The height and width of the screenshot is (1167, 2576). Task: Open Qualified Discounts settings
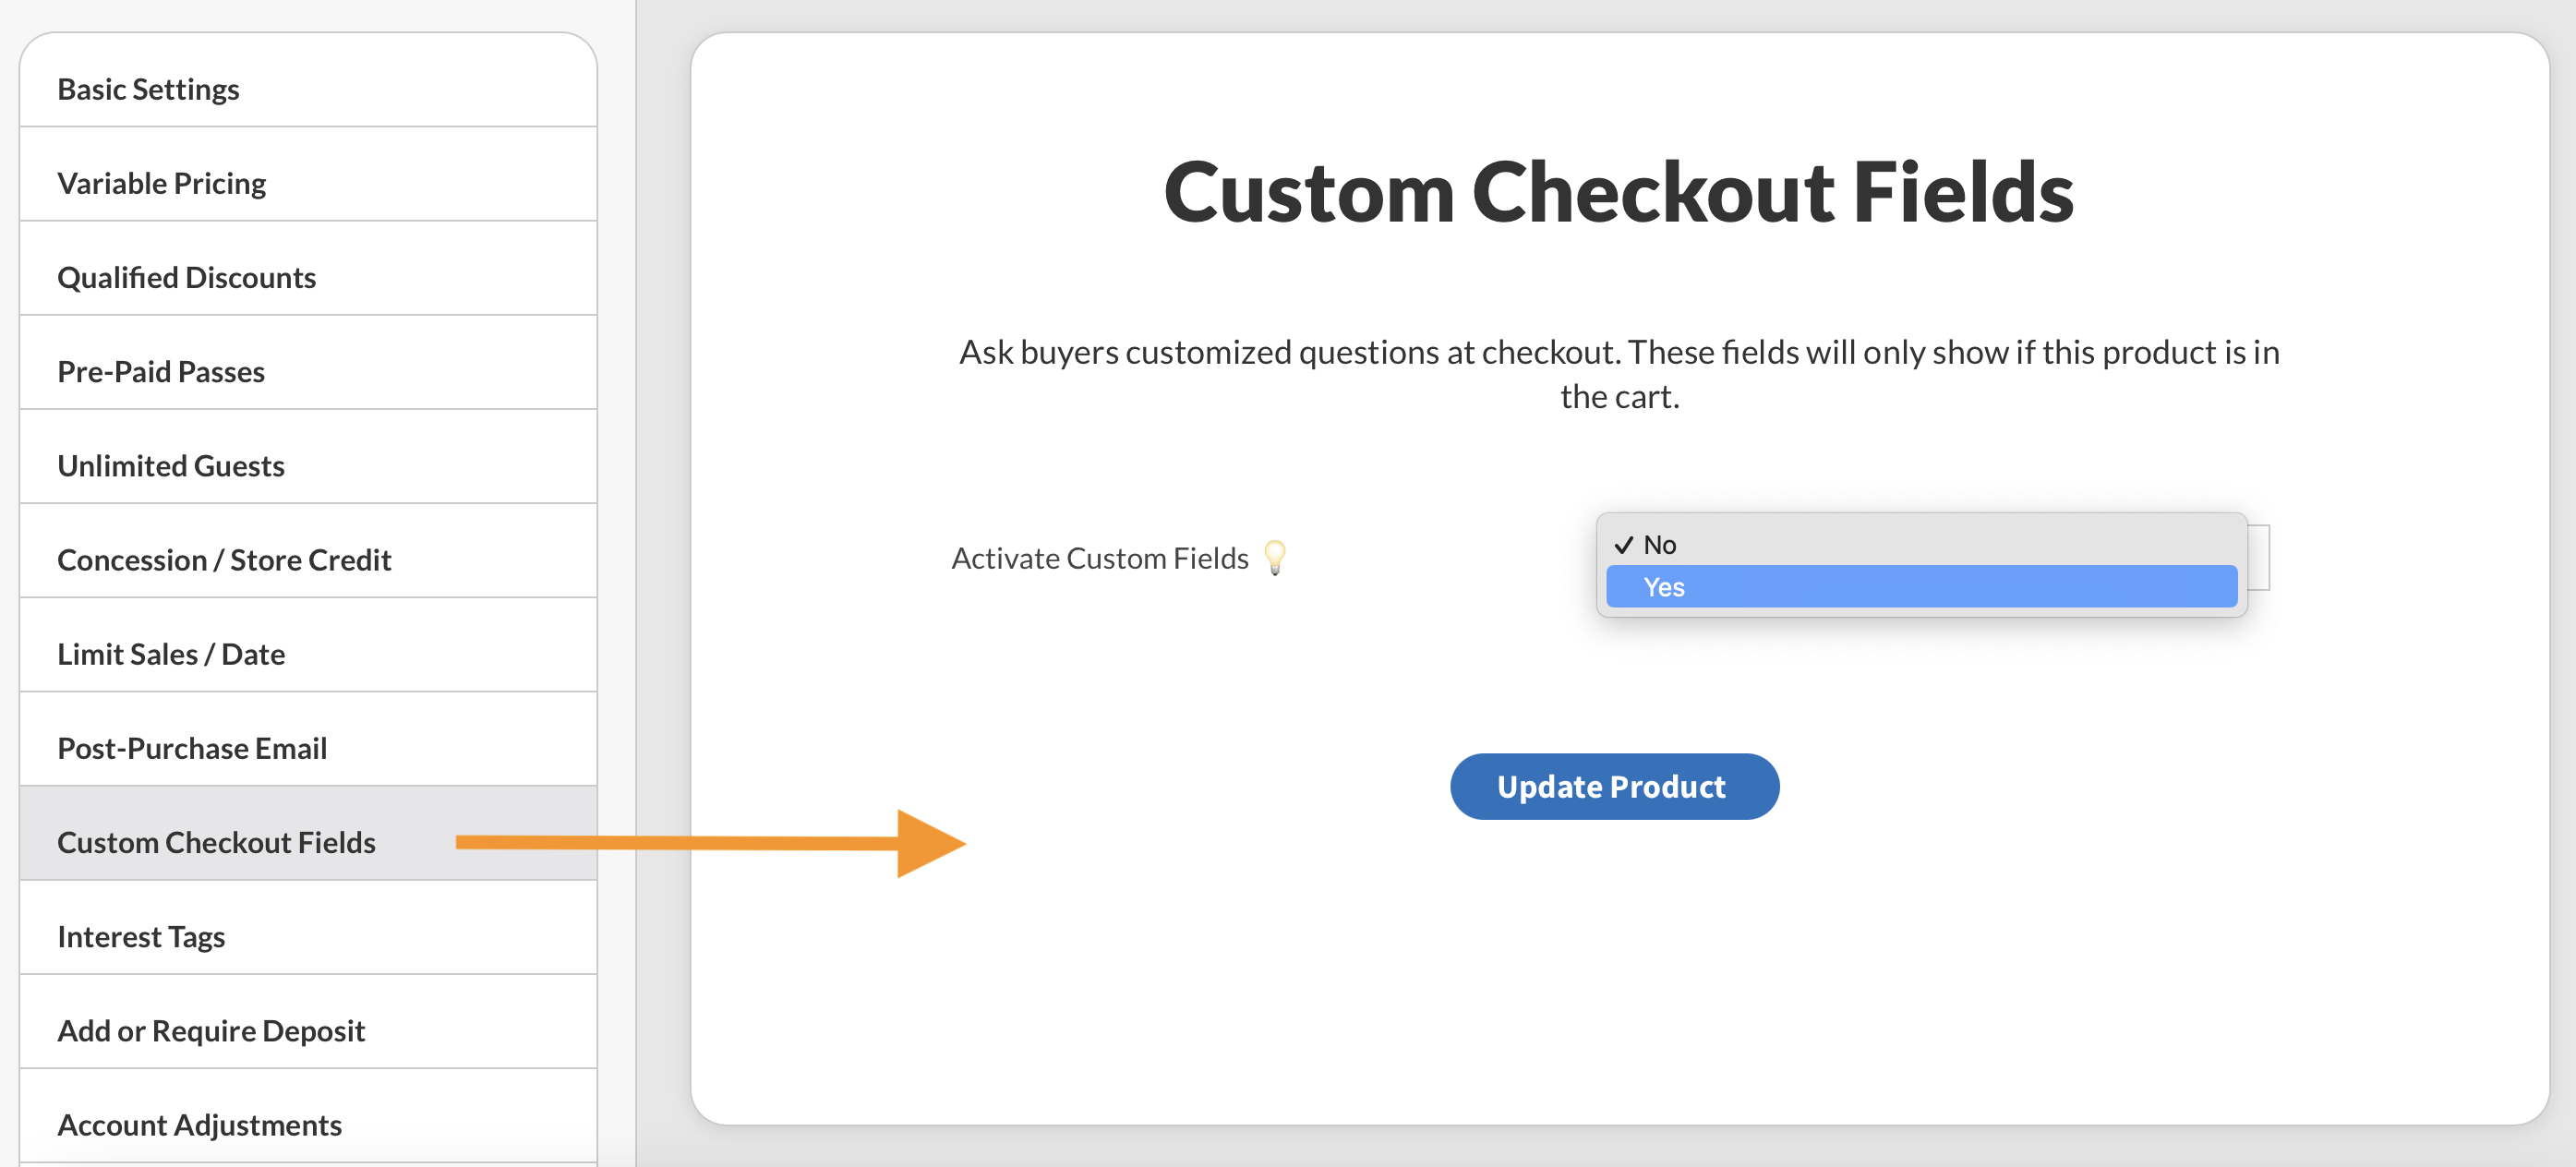[186, 277]
